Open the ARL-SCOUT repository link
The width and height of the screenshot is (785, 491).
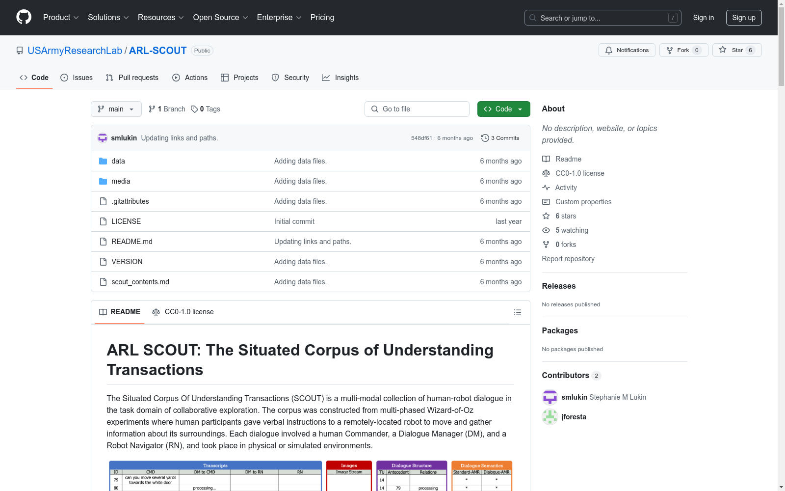point(157,51)
